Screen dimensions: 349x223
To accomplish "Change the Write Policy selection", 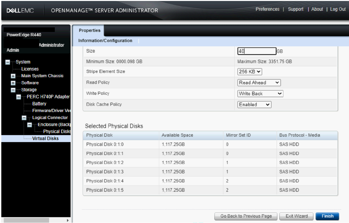I will (261, 94).
